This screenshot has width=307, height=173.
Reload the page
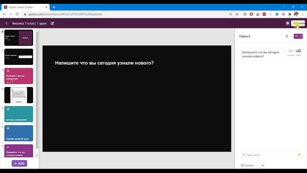[17, 14]
